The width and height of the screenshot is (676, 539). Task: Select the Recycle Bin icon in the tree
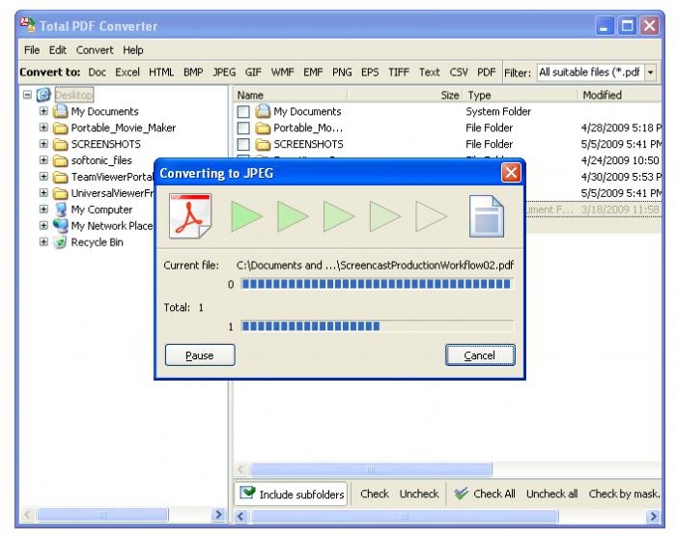60,242
